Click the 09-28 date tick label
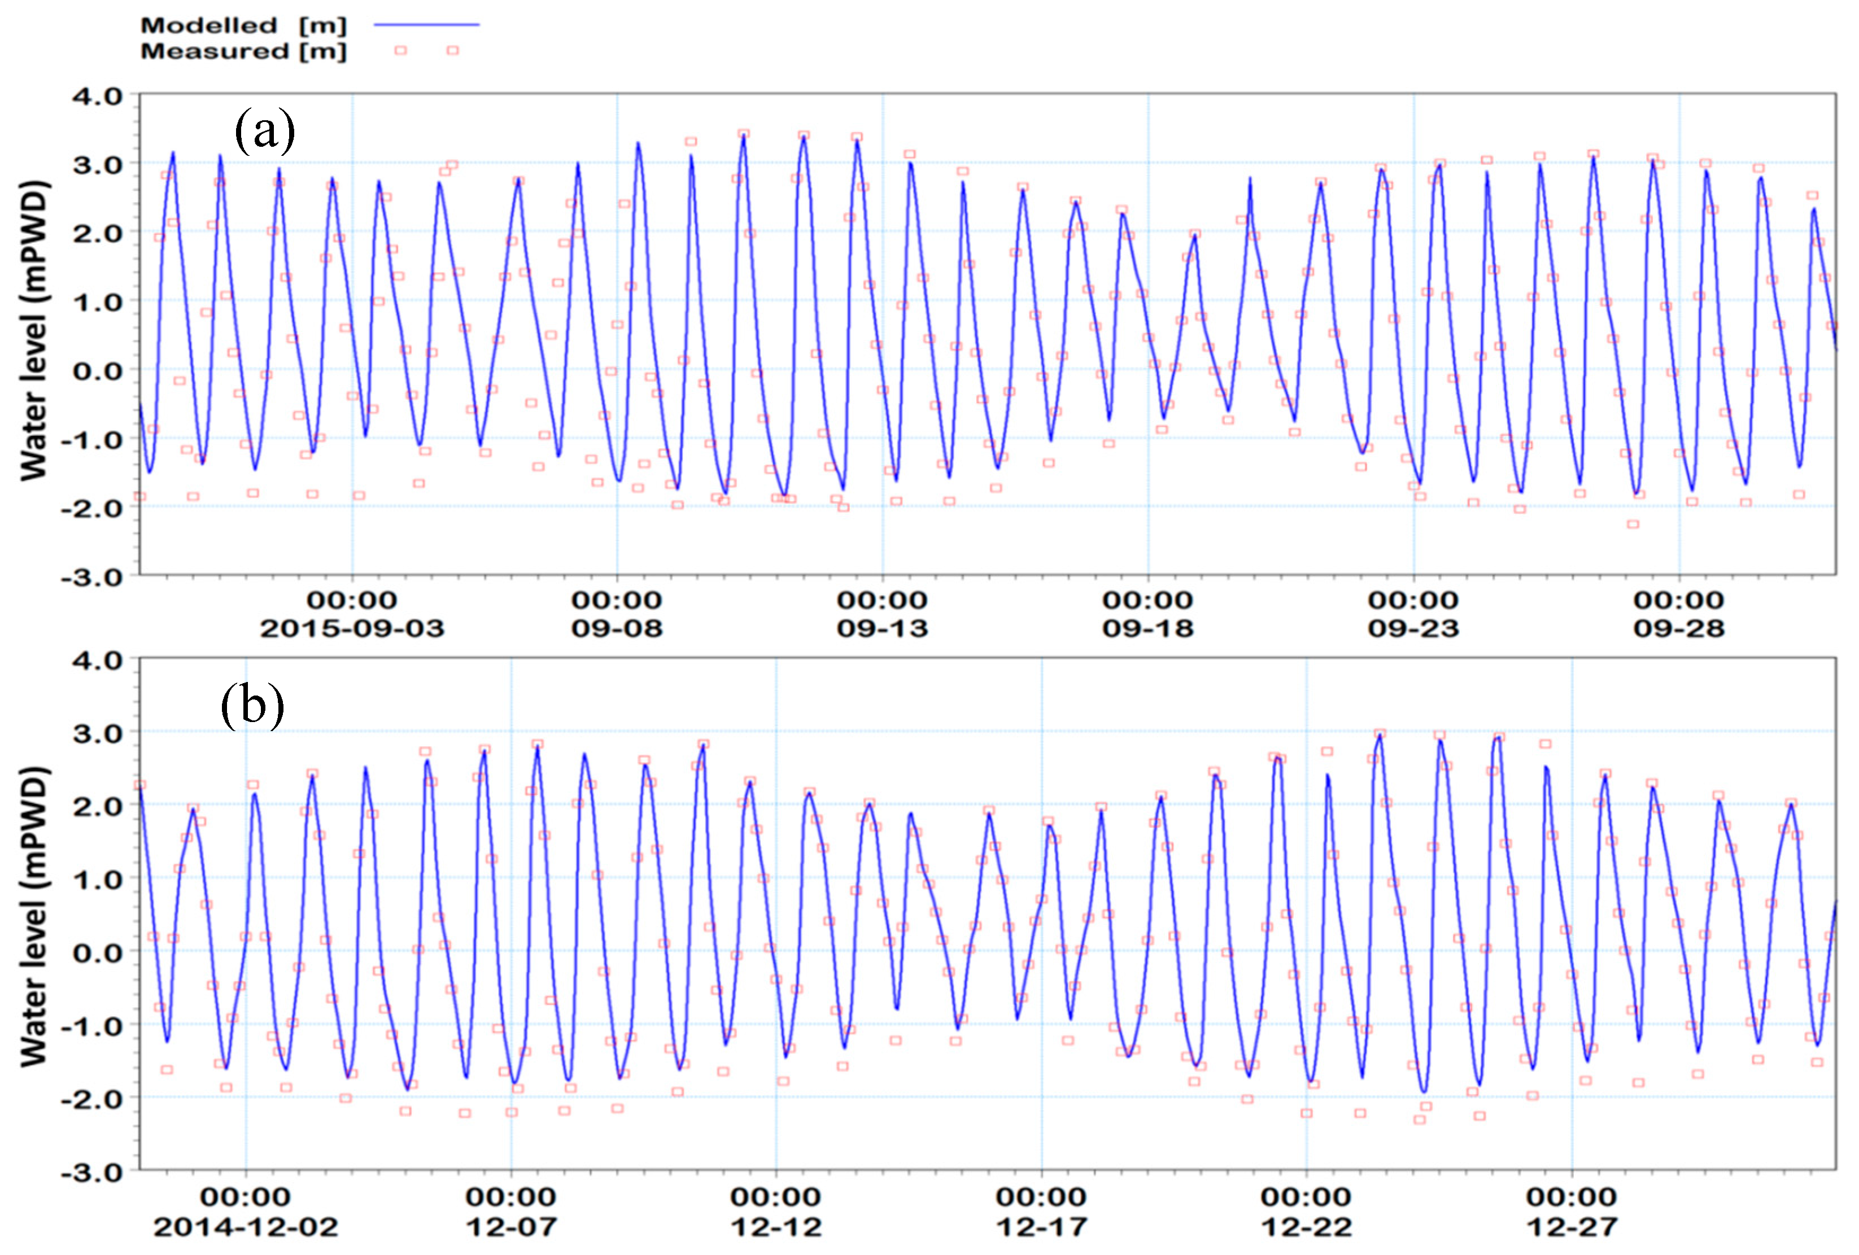 coord(1679,629)
